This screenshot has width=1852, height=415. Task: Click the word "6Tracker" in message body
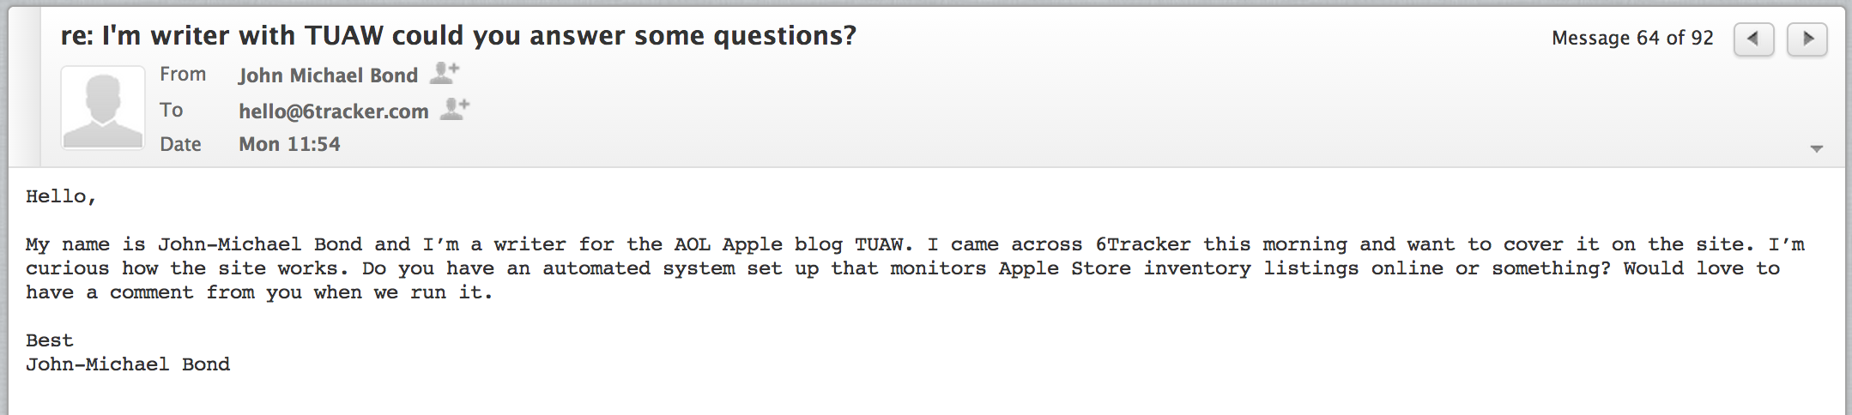pos(1142,244)
